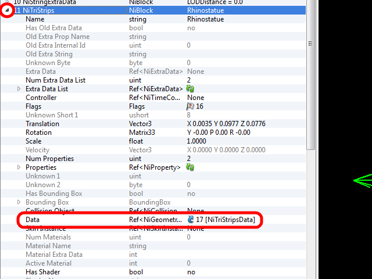The width and height of the screenshot is (372, 279).
Task: Click the Scale value 1.0000
Action: tap(196, 141)
